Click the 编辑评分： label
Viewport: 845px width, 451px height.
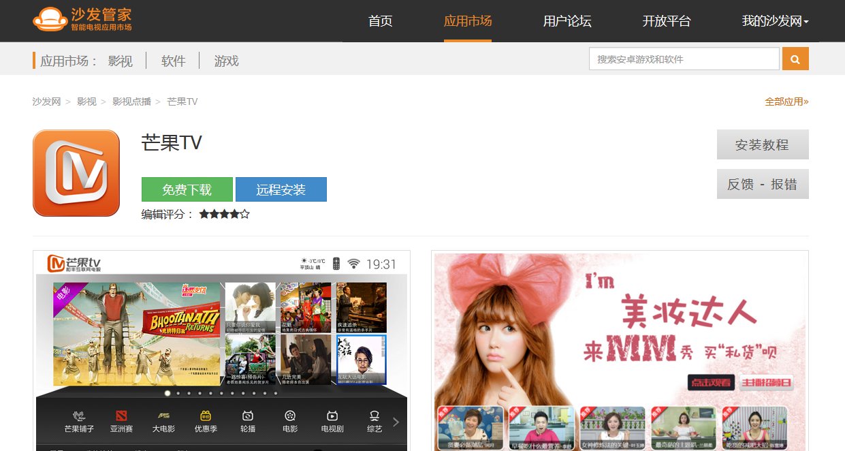(x=168, y=214)
